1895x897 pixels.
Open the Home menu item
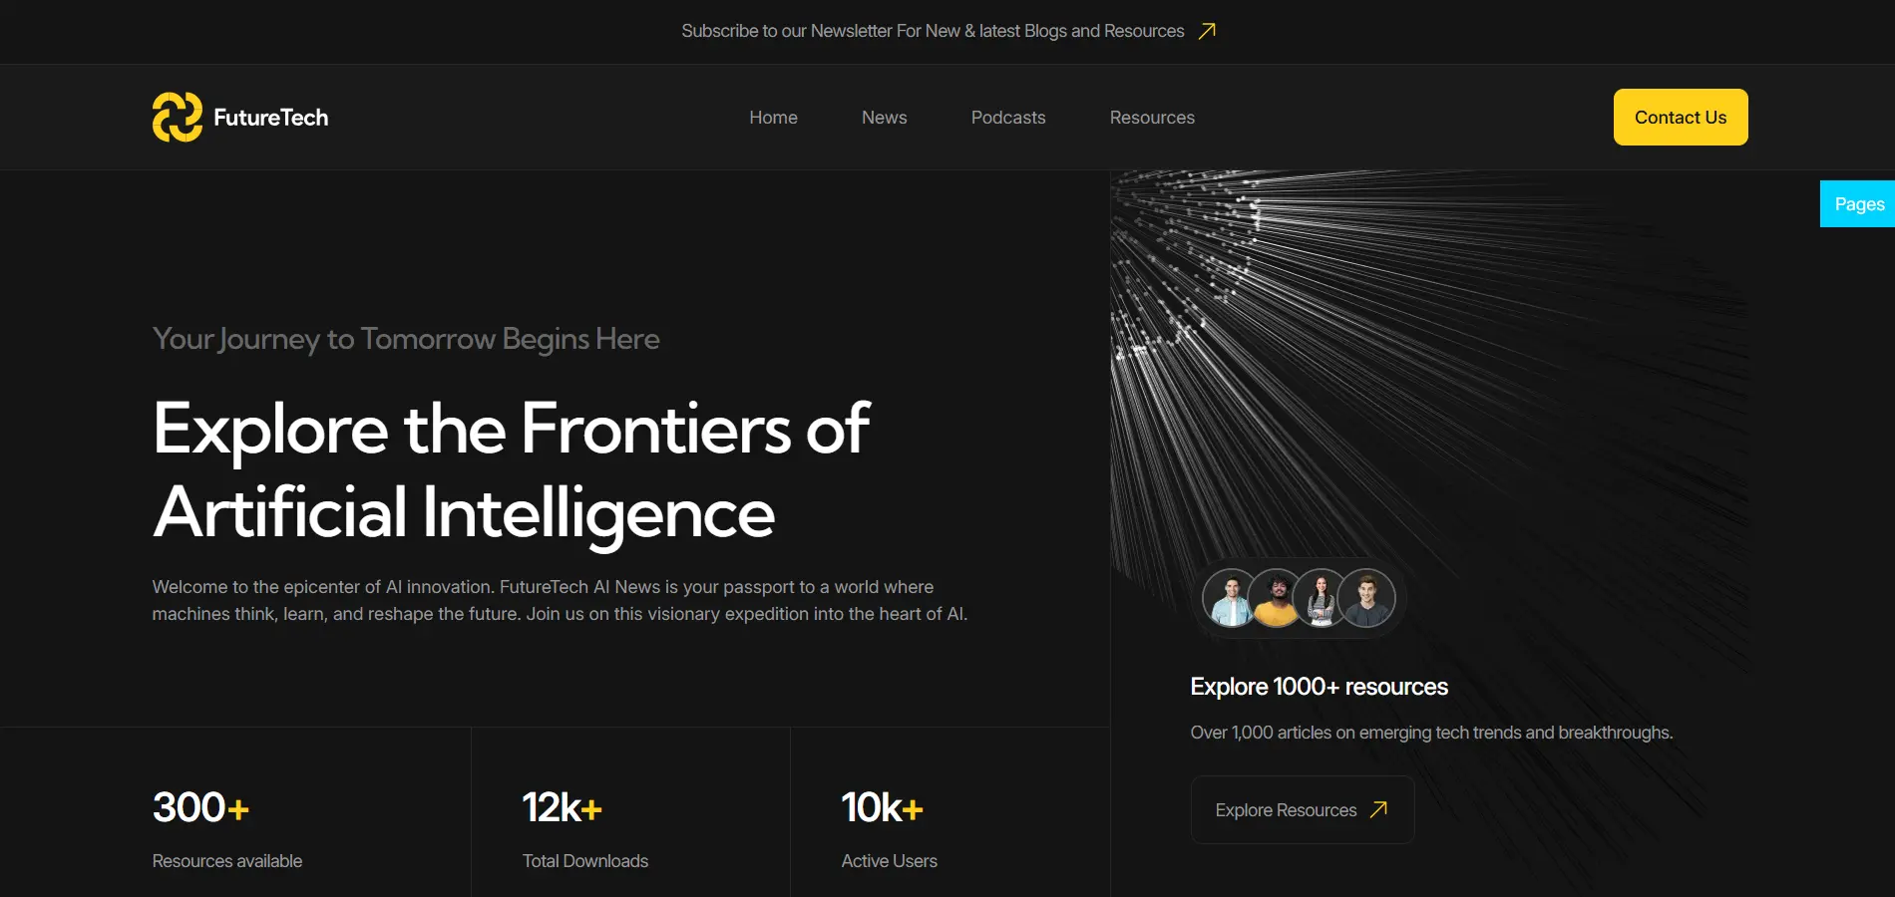773,118
